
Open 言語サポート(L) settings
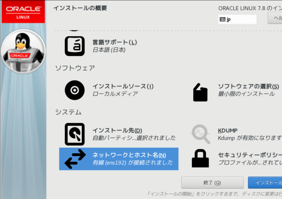115,42
